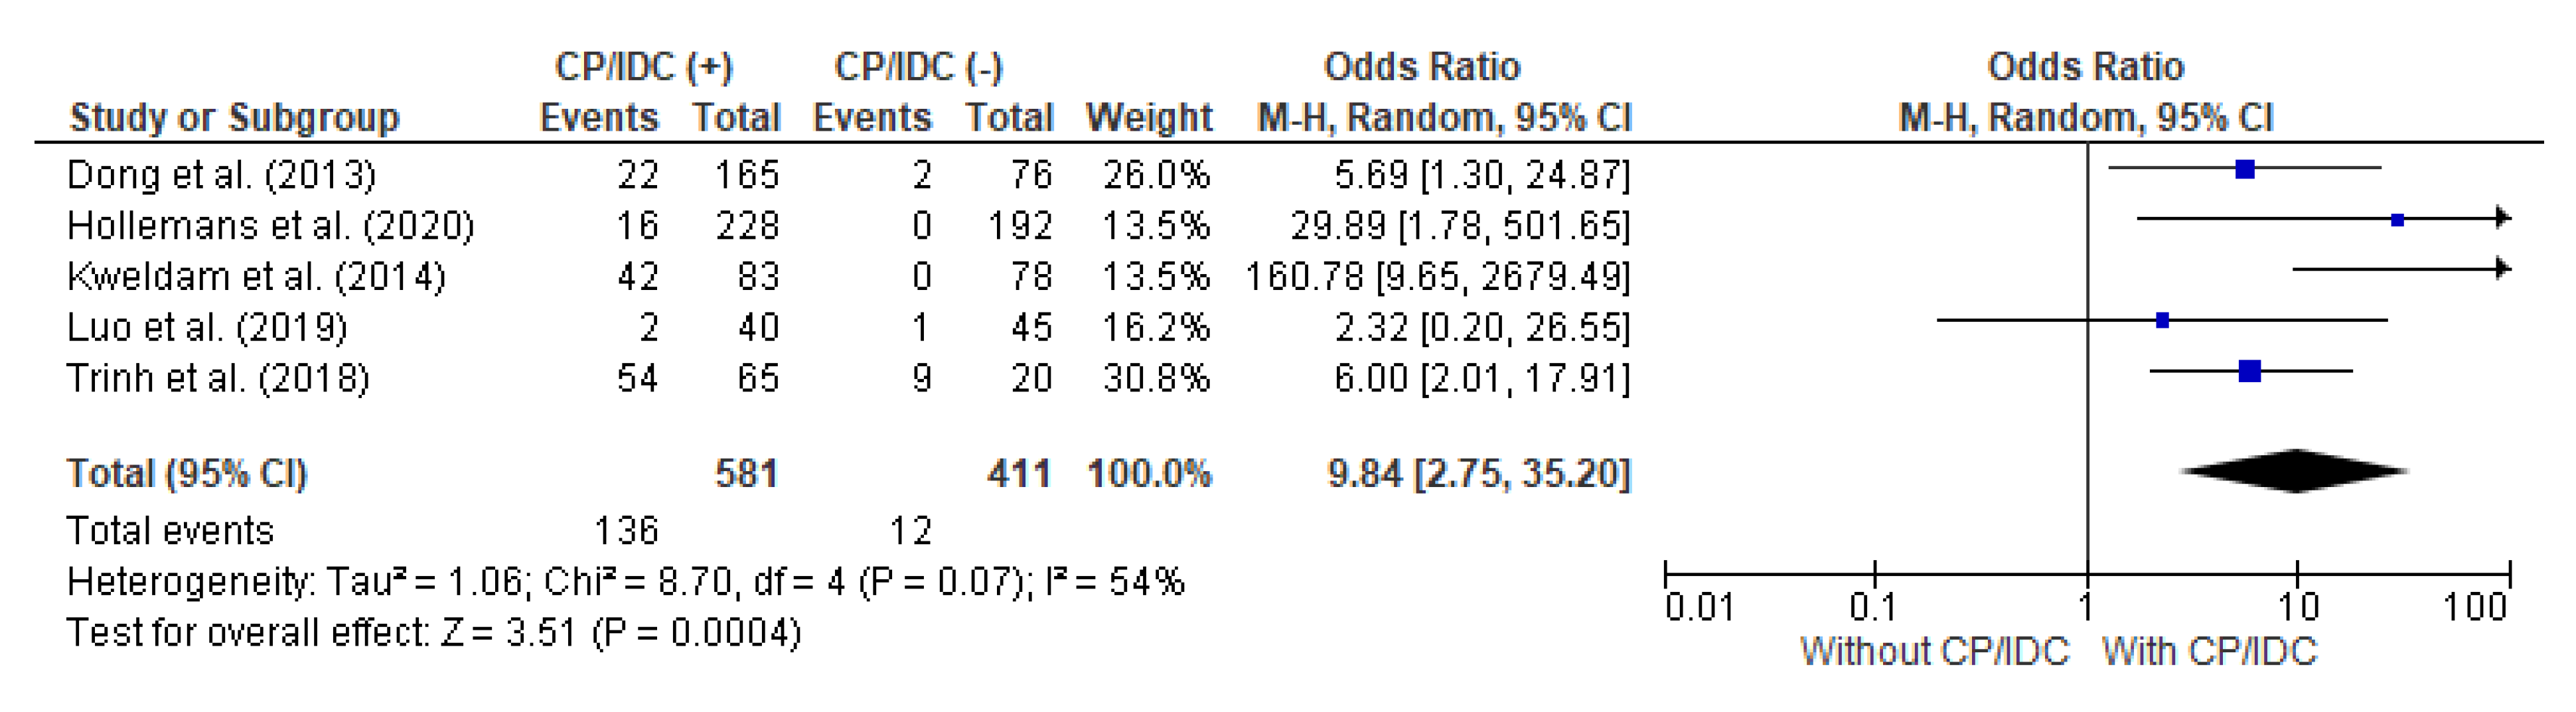The image size is (2576, 712).
Task: Click the "0.01" tick label on the axis
Action: 1699,607
